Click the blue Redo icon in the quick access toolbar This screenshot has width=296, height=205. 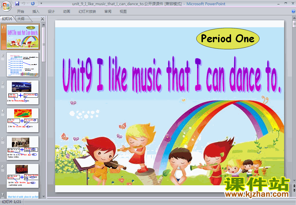click(x=33, y=3)
